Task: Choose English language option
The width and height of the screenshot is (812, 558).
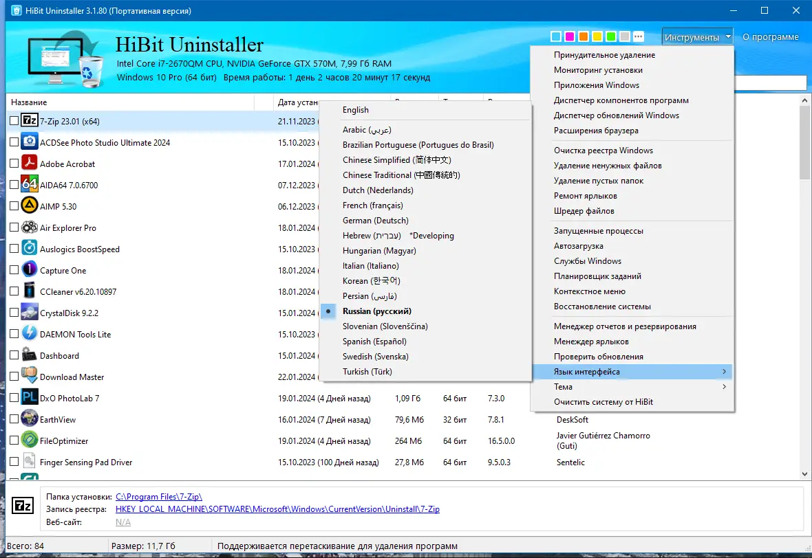Action: point(426,110)
